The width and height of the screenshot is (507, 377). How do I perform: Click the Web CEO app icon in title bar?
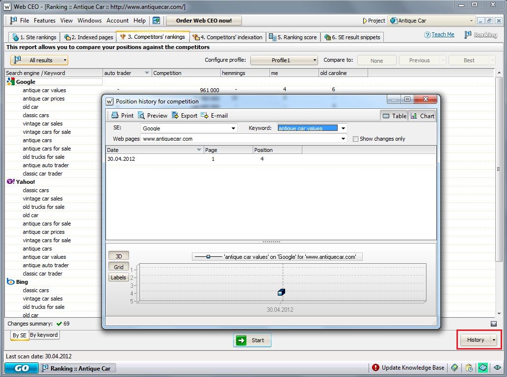(x=7, y=6)
